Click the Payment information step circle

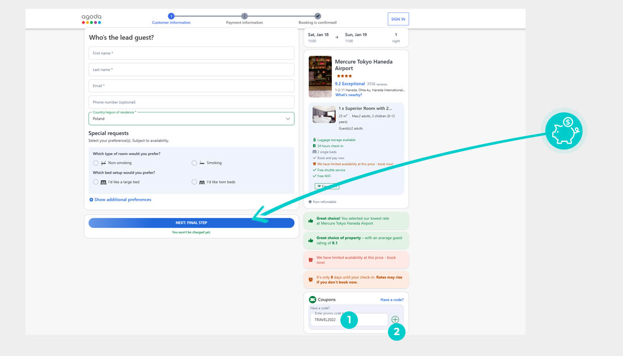244,16
